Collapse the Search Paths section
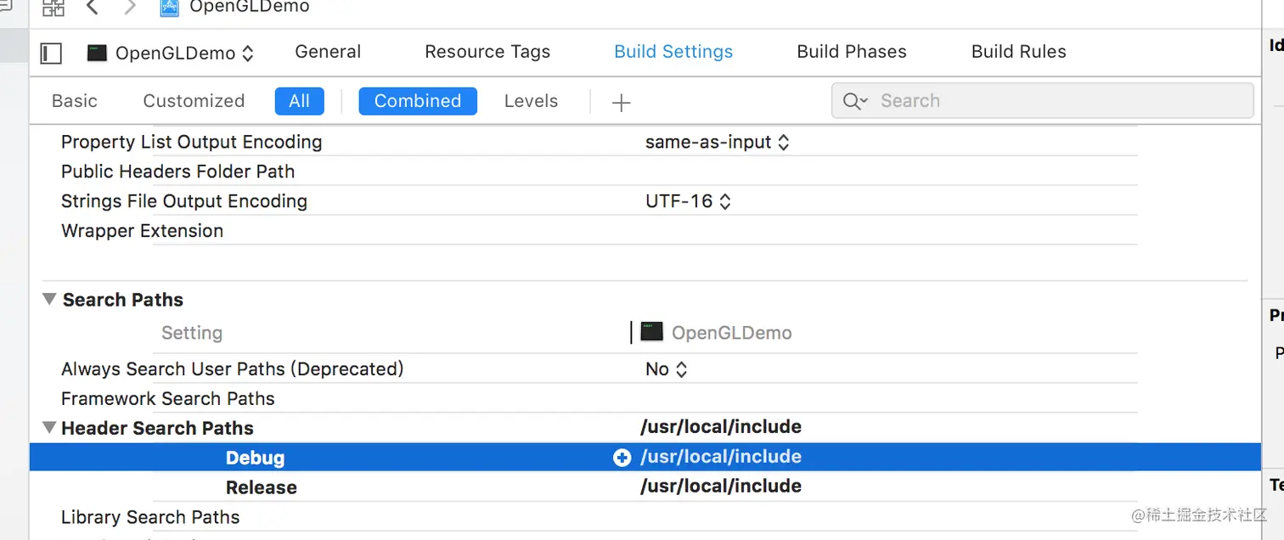The image size is (1284, 540). (x=50, y=300)
